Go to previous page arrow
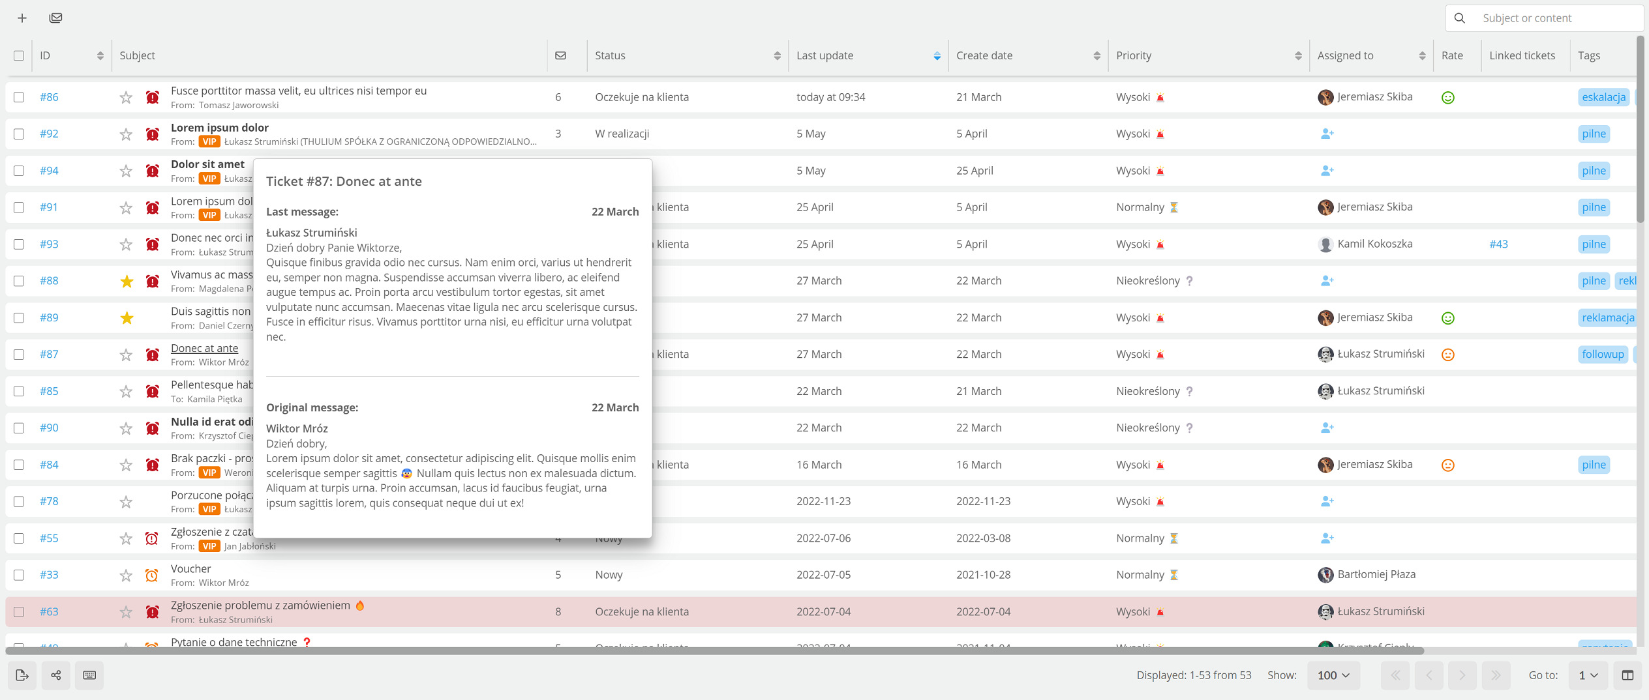 click(1429, 675)
